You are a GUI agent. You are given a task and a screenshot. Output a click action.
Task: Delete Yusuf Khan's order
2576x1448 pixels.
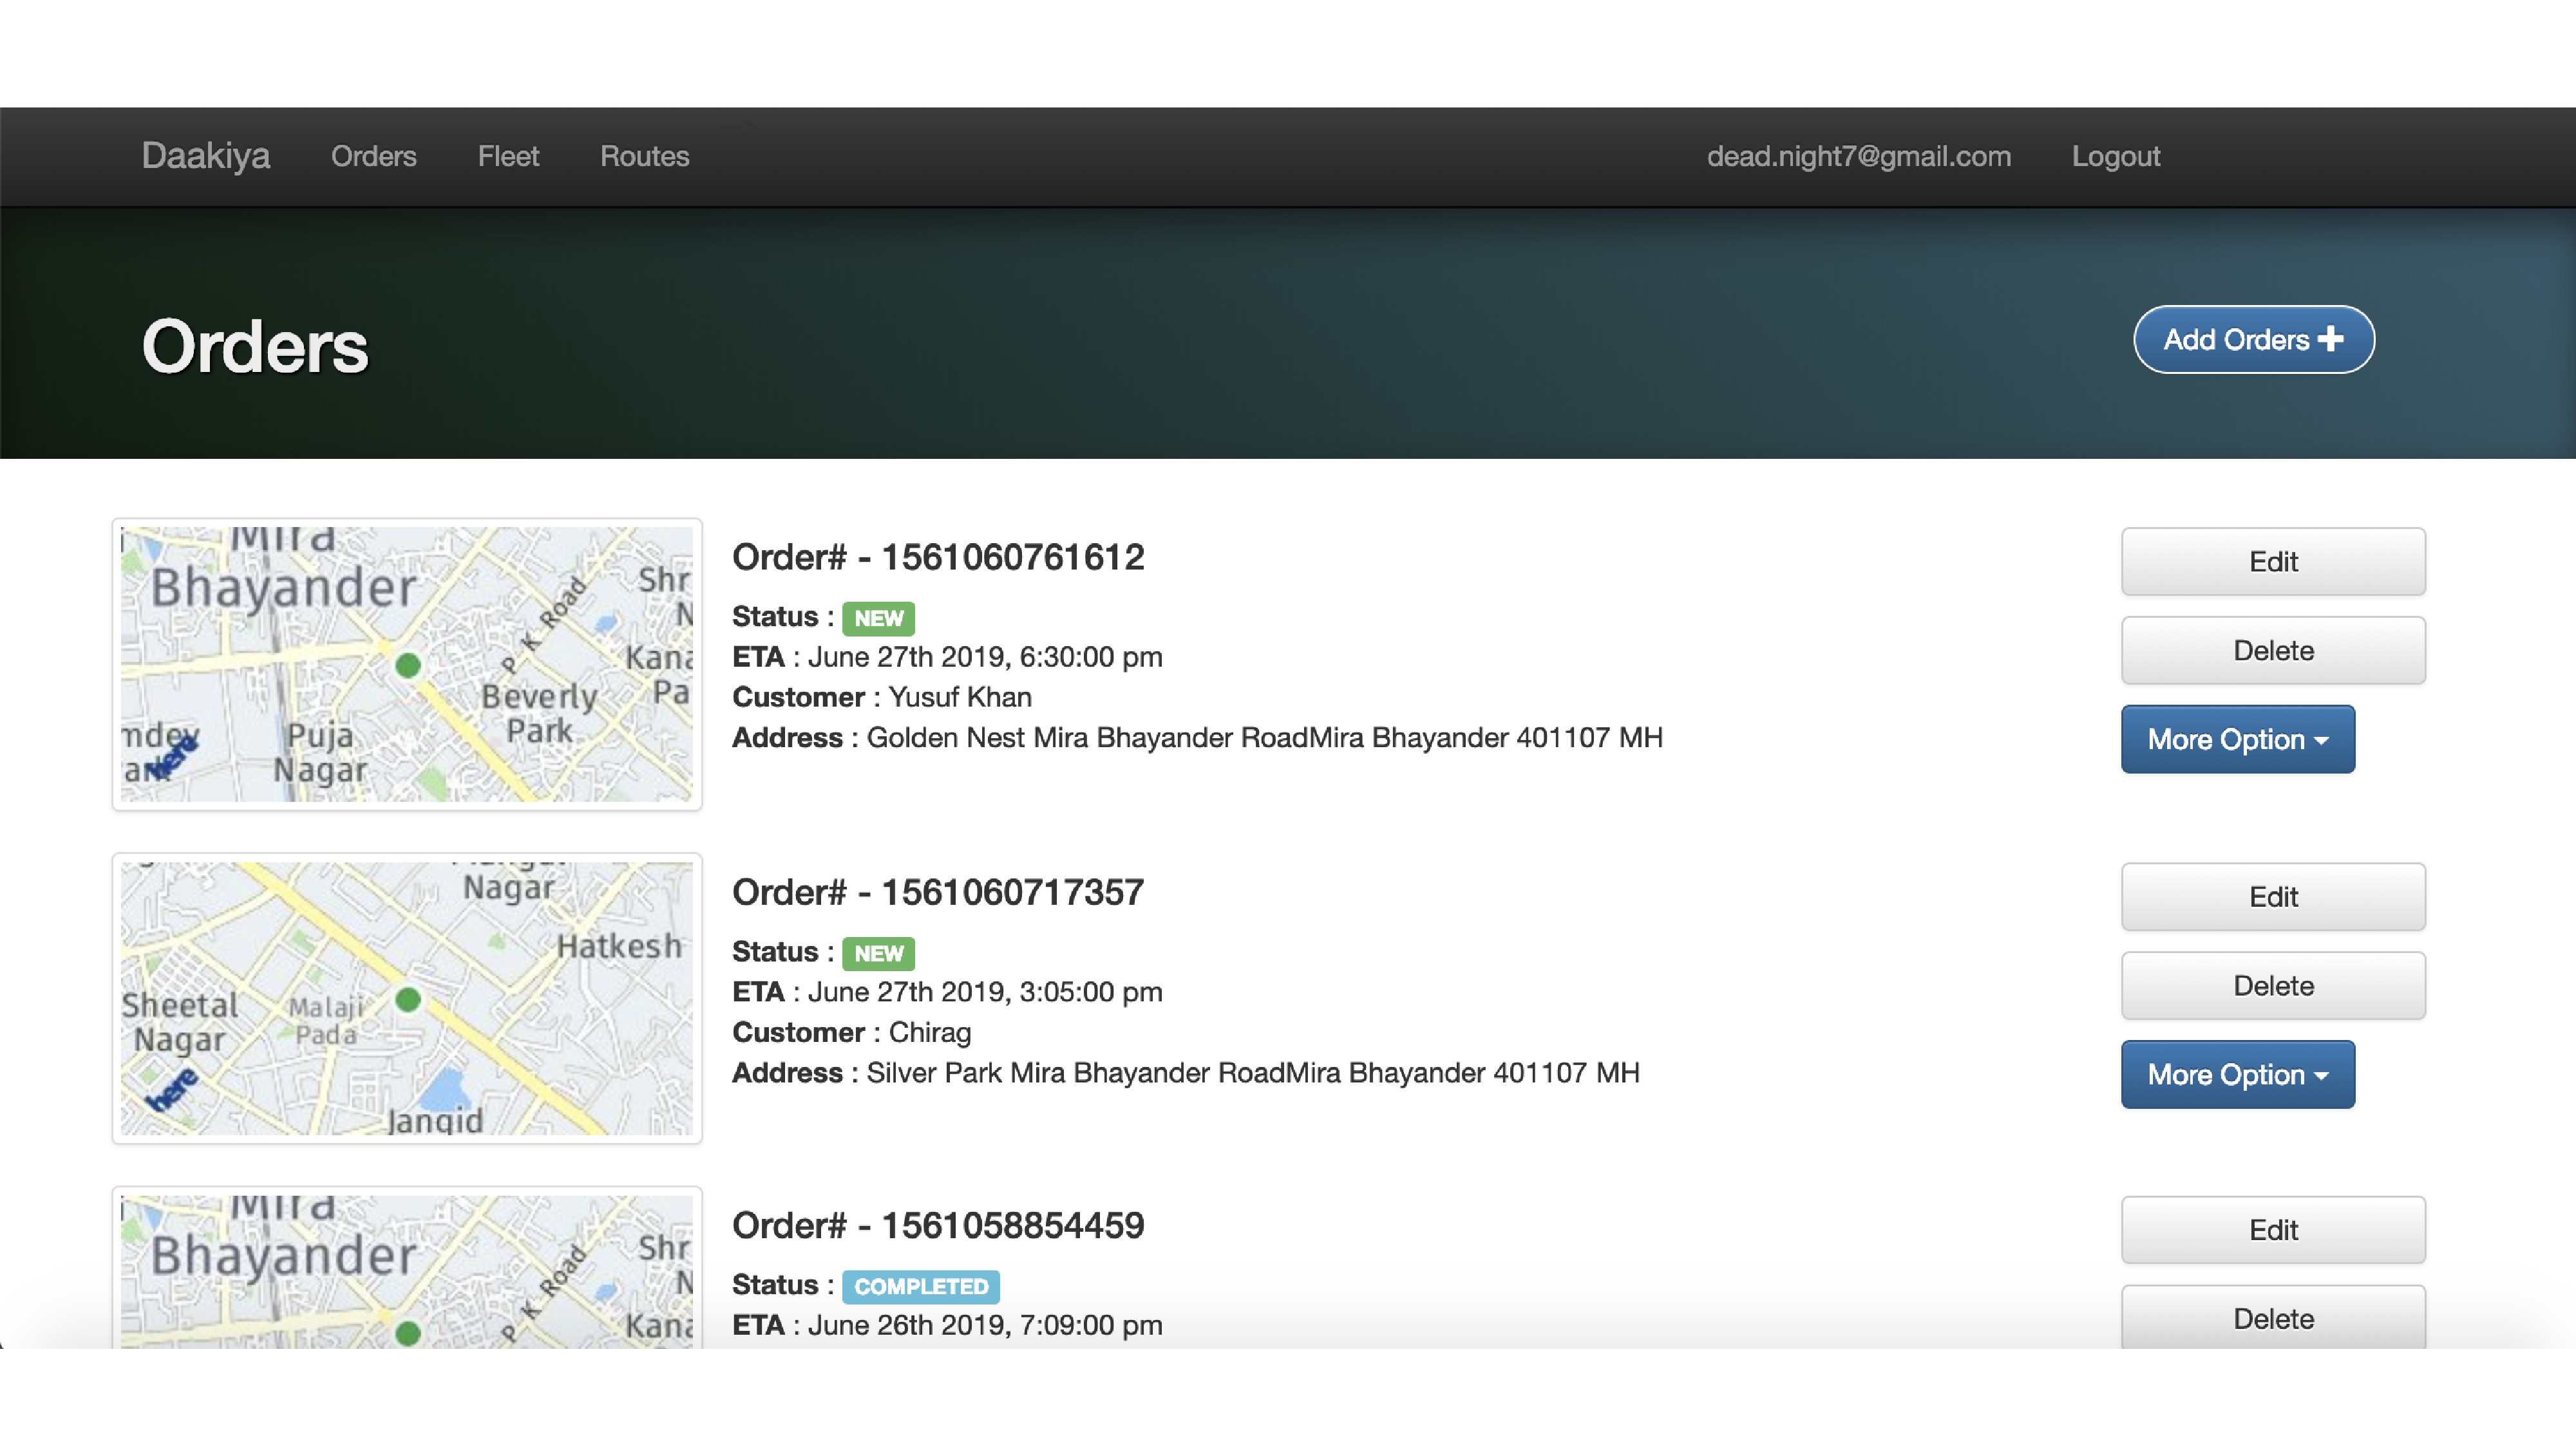click(x=2272, y=651)
